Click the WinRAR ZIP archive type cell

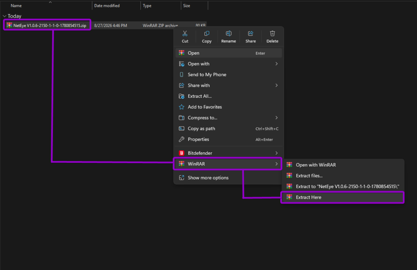click(160, 26)
